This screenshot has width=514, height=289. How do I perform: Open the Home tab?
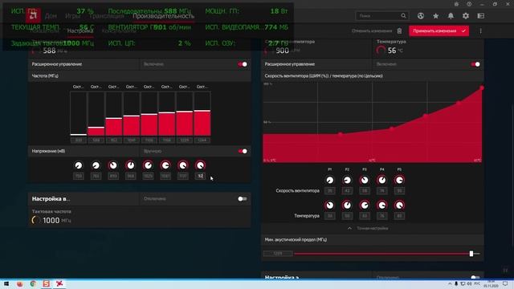51,16
